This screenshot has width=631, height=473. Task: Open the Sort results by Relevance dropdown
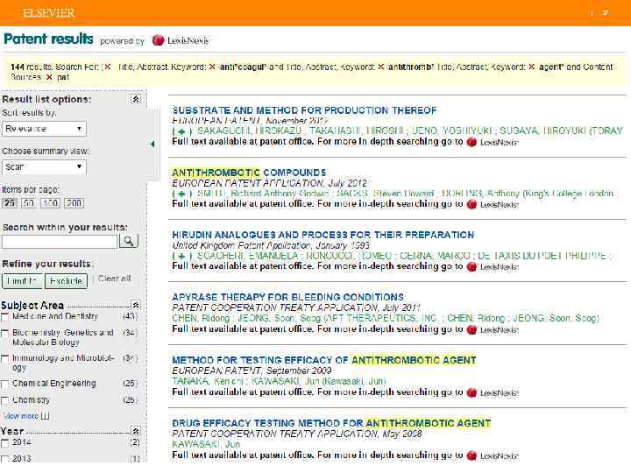pos(44,129)
